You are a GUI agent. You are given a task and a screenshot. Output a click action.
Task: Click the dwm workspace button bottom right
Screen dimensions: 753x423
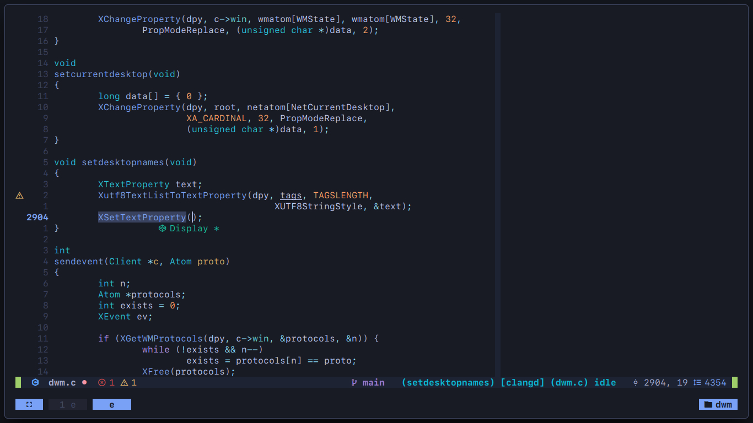coord(718,404)
